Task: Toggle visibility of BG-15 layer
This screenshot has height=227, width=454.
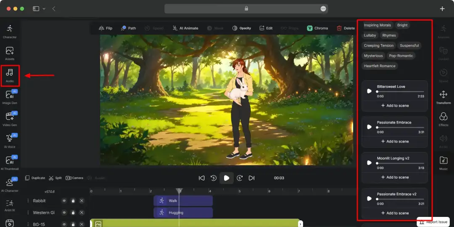Action: [x=64, y=224]
